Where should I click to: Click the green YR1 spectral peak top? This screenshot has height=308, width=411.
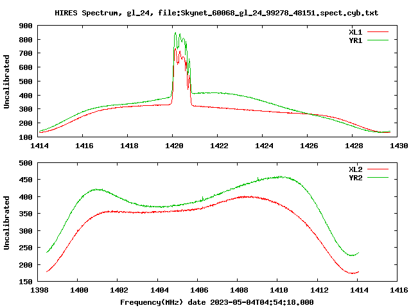pyautogui.click(x=175, y=33)
